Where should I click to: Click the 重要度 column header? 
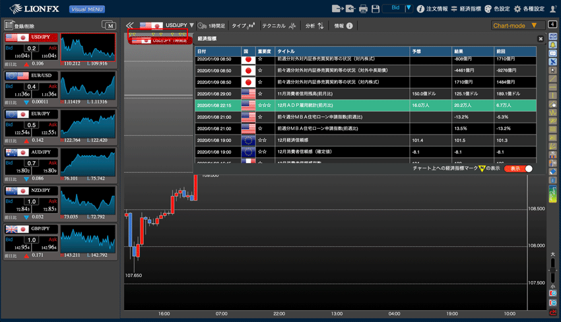click(265, 51)
